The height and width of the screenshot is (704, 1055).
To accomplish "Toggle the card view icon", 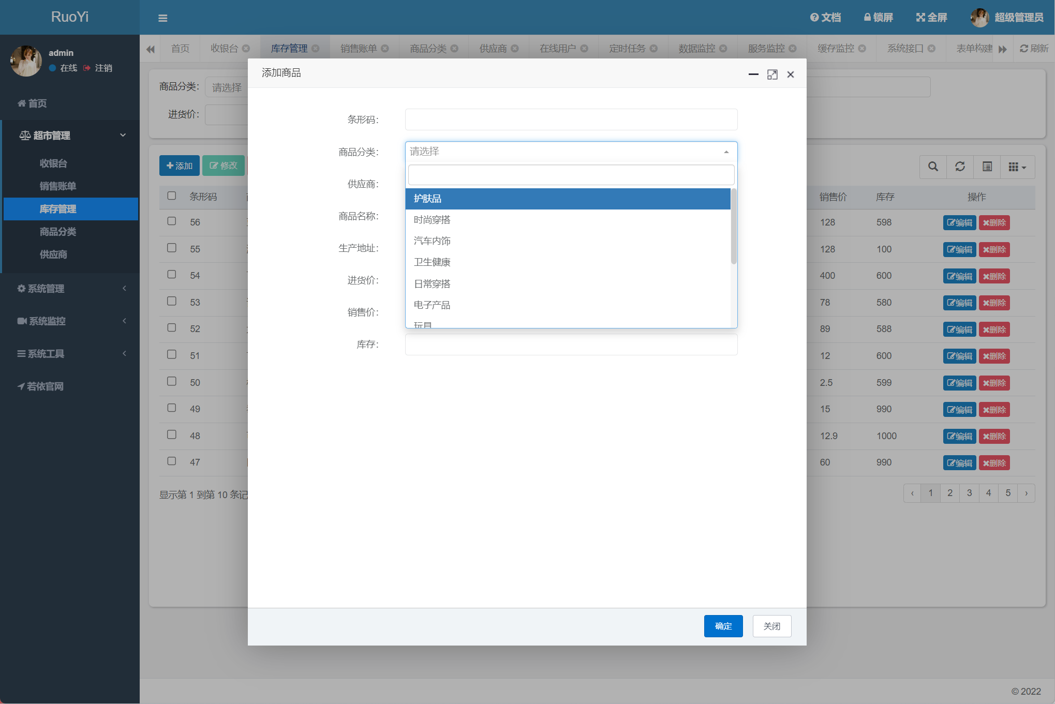I will [987, 167].
